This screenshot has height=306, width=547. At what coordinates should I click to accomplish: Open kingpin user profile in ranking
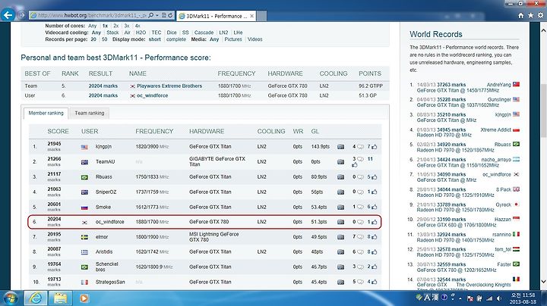point(103,147)
